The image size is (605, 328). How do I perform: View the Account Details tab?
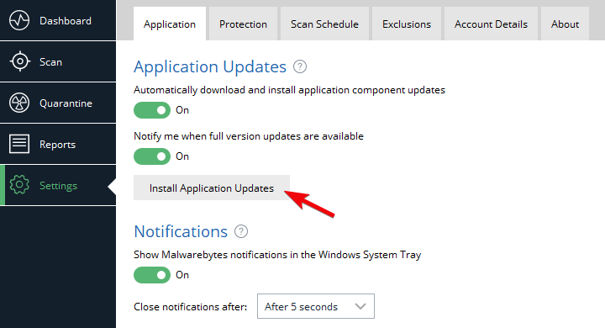(491, 24)
